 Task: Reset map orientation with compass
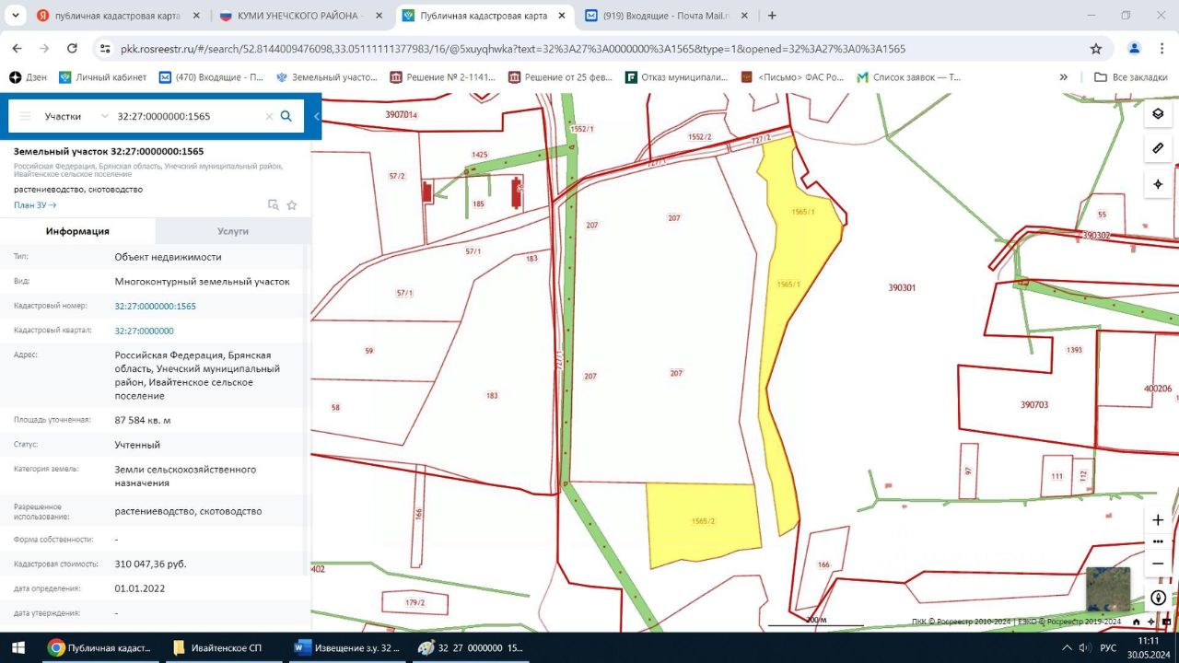[x=1158, y=598]
